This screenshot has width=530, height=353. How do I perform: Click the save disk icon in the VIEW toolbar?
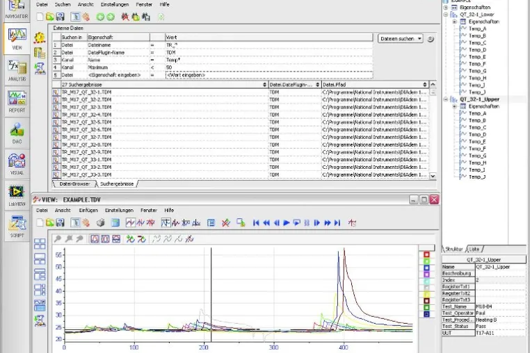point(61,222)
